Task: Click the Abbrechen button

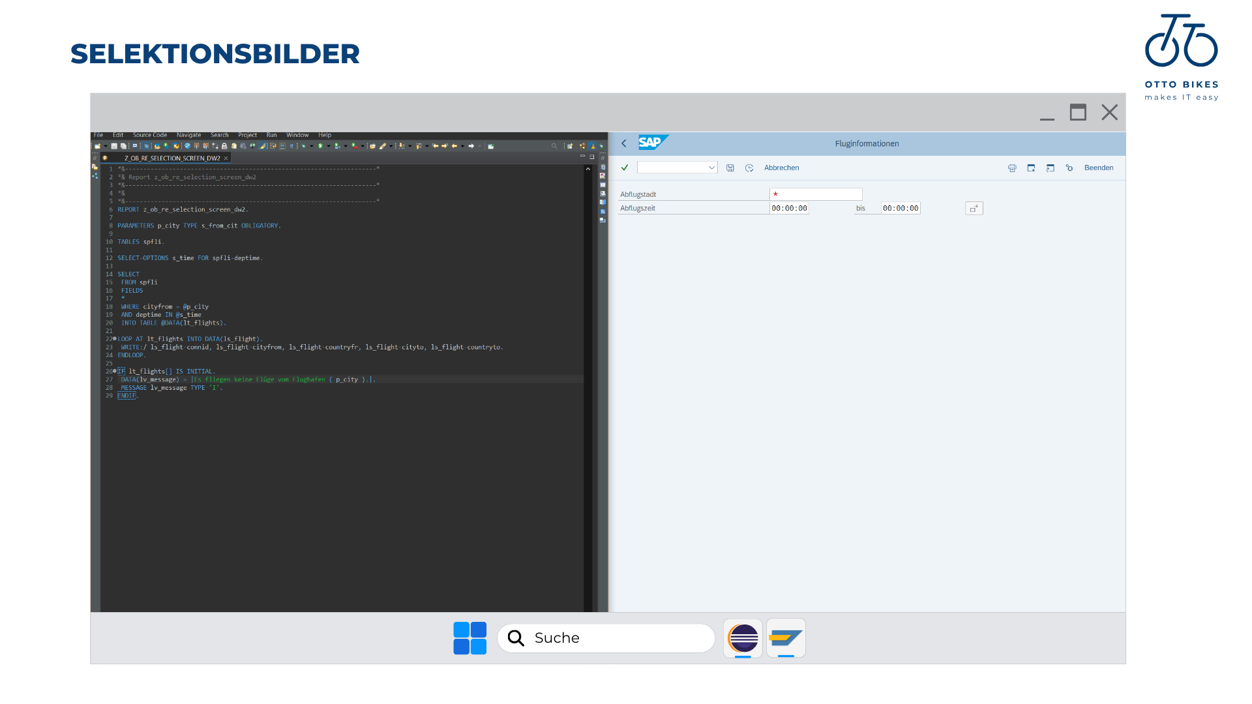Action: pos(781,168)
